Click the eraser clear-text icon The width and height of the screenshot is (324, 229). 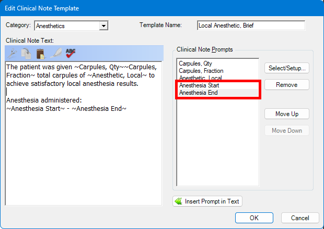56,53
